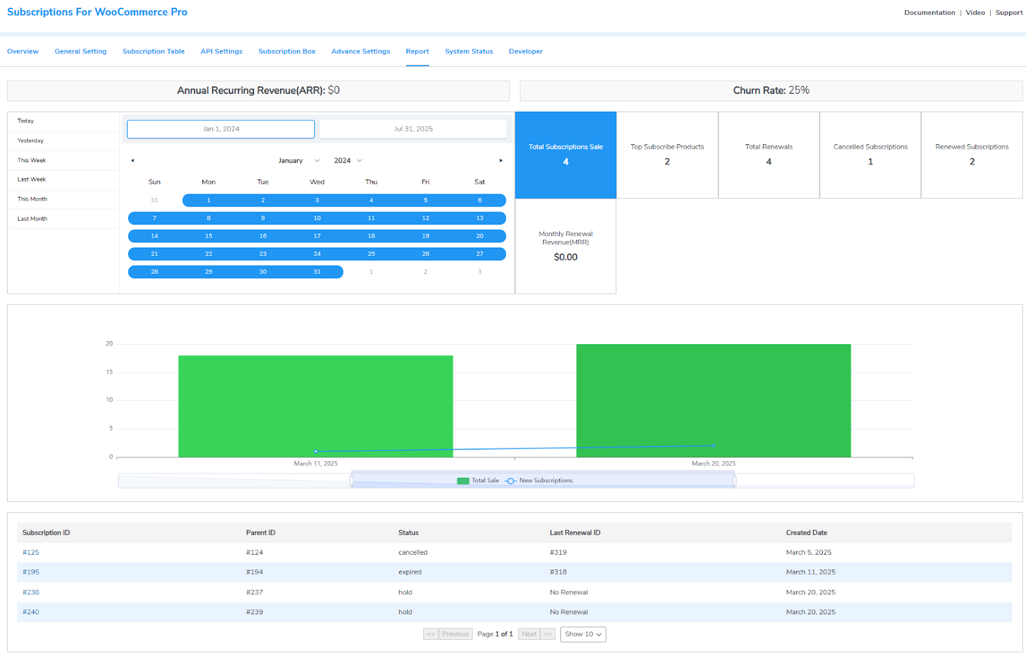Click the Next pagination button
Screen dimensions: 1026x656
tap(528, 634)
